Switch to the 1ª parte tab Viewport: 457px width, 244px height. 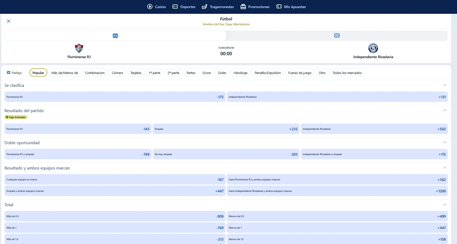[155, 73]
